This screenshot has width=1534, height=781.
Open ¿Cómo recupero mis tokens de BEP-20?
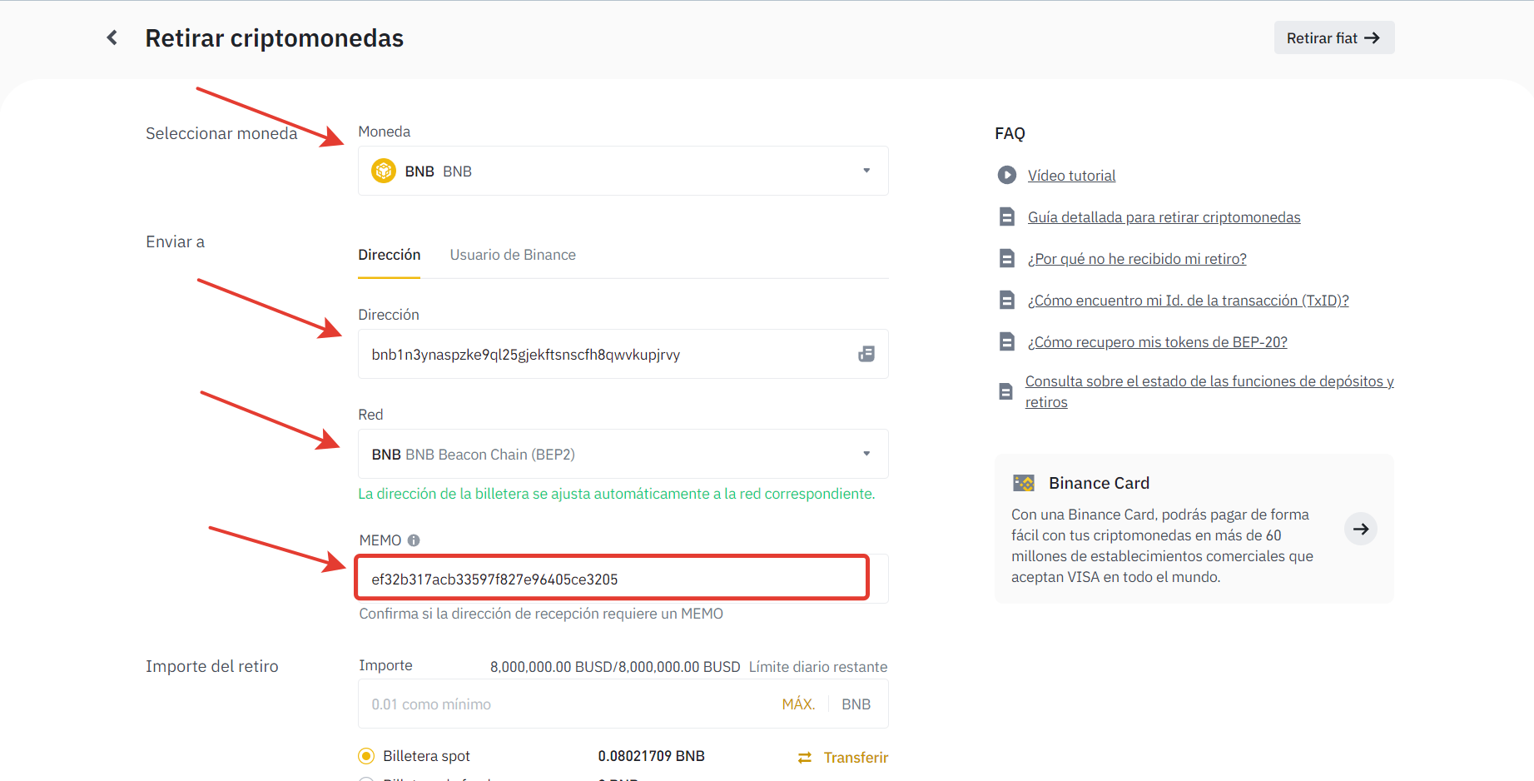coord(1157,342)
